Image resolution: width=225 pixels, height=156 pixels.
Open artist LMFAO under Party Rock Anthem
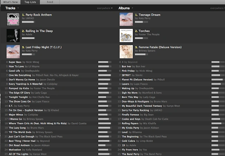click(x=30, y=18)
